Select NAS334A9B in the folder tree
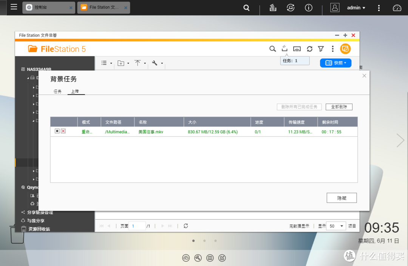Image resolution: width=408 pixels, height=266 pixels. [x=39, y=69]
